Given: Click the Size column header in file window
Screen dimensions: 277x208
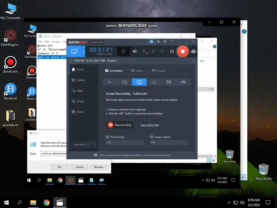Looking at the screenshot, I should (x=202, y=61).
